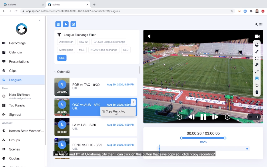
Task: Open the apps grid icon
Action: (261, 24)
